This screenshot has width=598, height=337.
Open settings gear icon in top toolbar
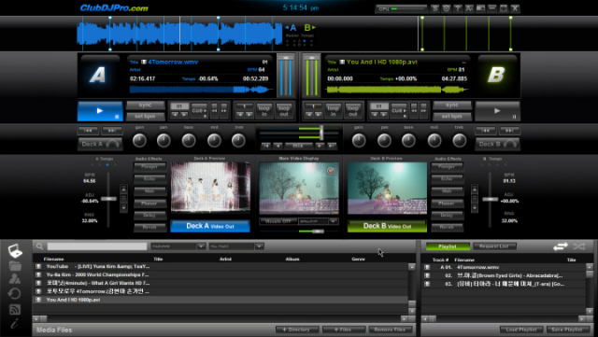coord(446,8)
